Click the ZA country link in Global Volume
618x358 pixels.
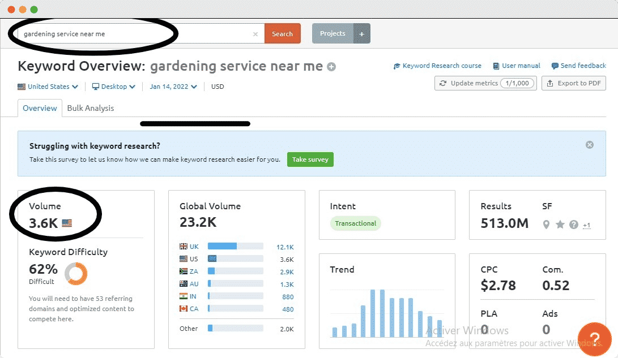click(x=194, y=271)
